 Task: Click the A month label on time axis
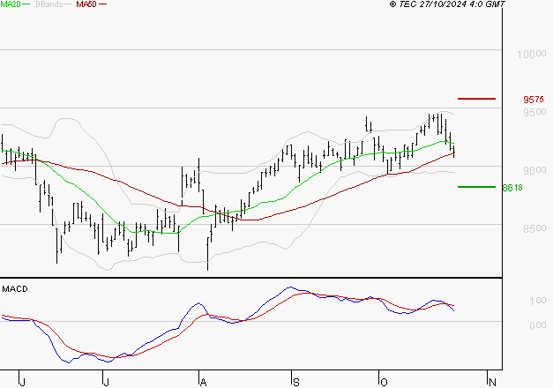tap(203, 382)
